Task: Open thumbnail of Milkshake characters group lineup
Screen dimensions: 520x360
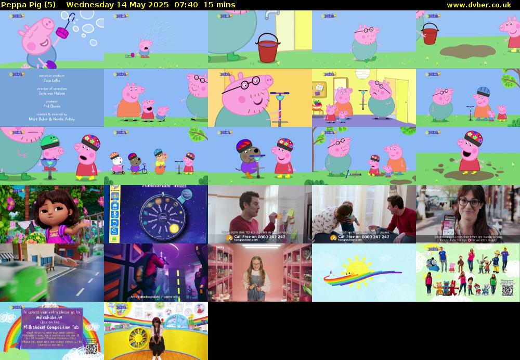Action: pyautogui.click(x=468, y=273)
